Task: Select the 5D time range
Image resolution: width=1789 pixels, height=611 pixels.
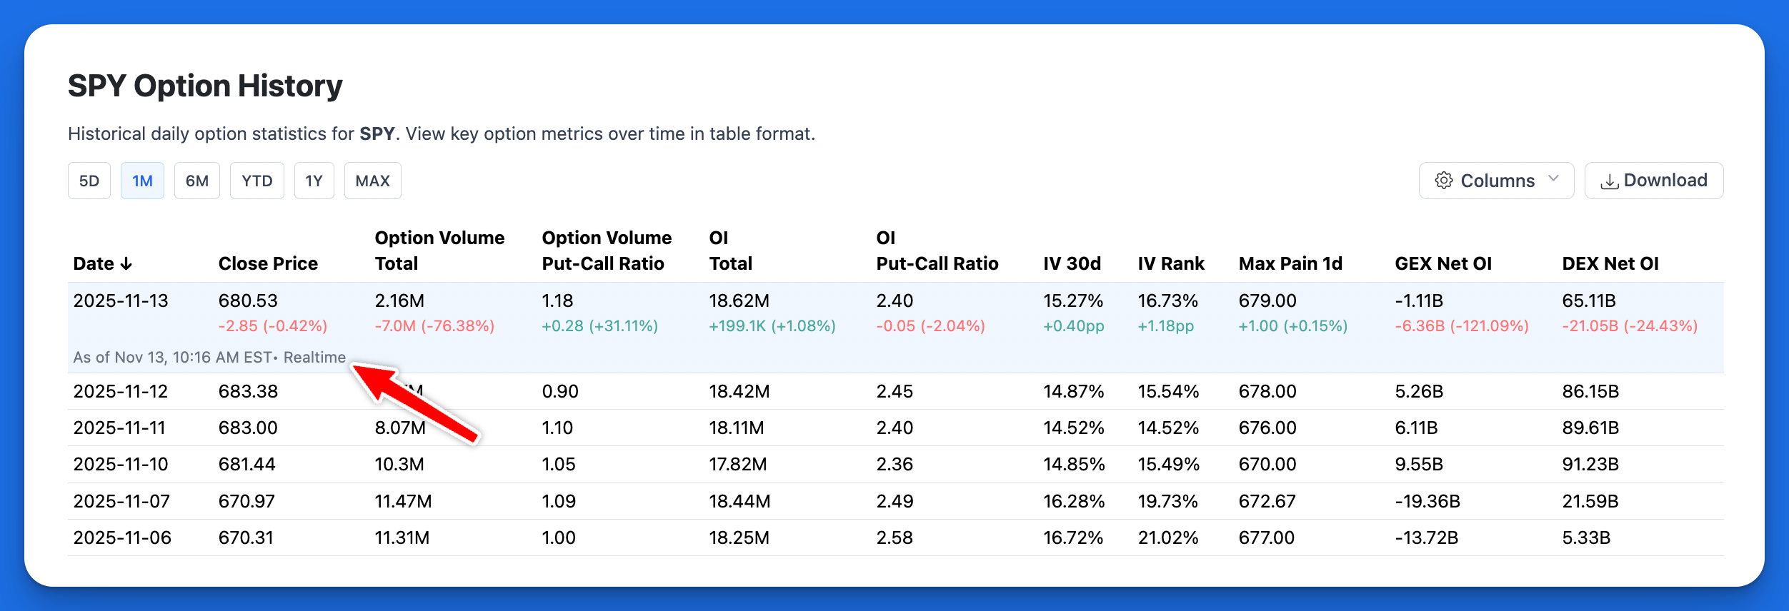Action: coord(89,181)
